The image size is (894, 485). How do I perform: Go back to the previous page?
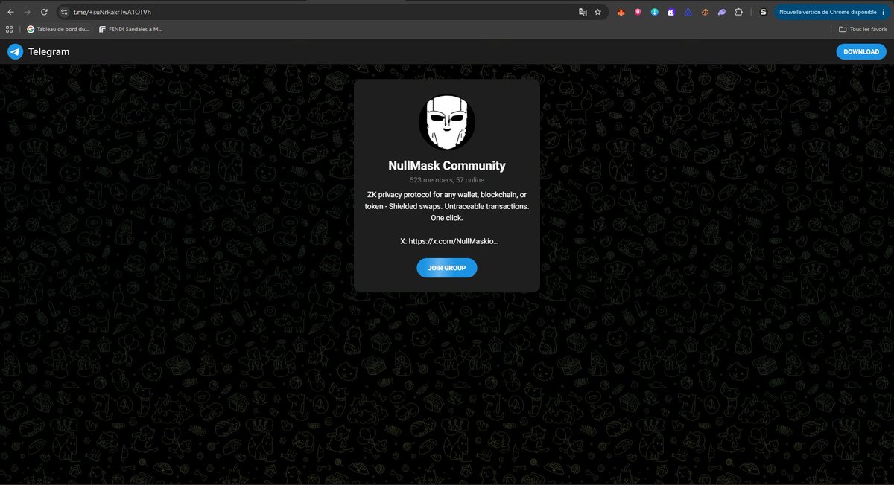pyautogui.click(x=10, y=13)
